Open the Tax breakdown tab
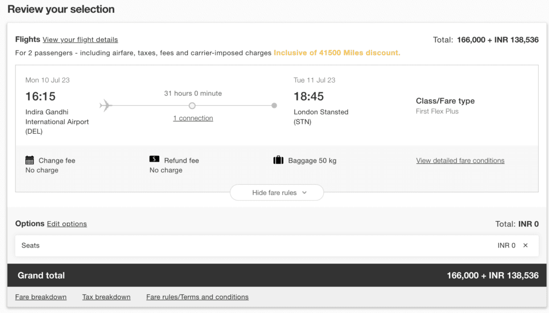This screenshot has width=549, height=313. 106,297
